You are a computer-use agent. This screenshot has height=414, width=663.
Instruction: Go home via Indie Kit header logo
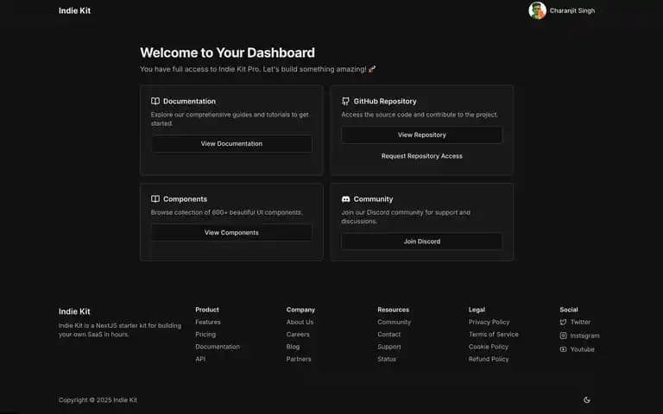(x=74, y=10)
